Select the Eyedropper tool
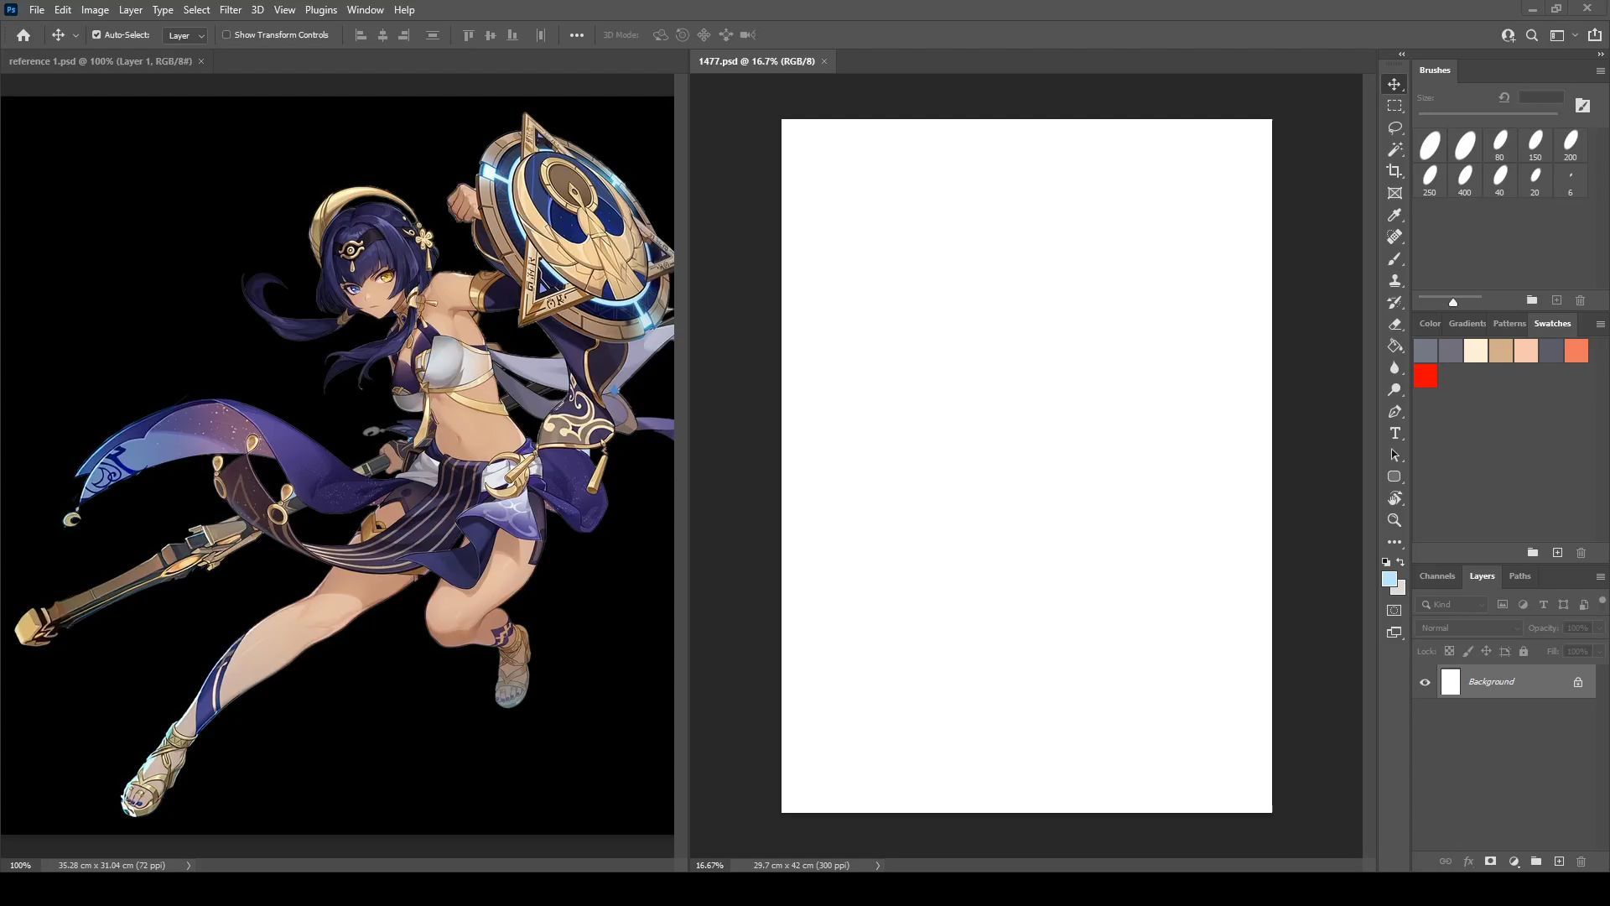This screenshot has width=1610, height=906. 1394,216
